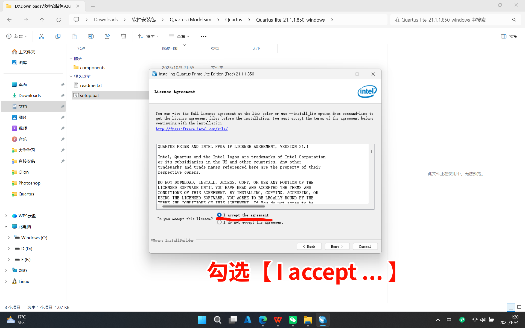525x328 pixels.
Task: Expand WPS云盘 in the sidebar
Action: click(x=6, y=216)
